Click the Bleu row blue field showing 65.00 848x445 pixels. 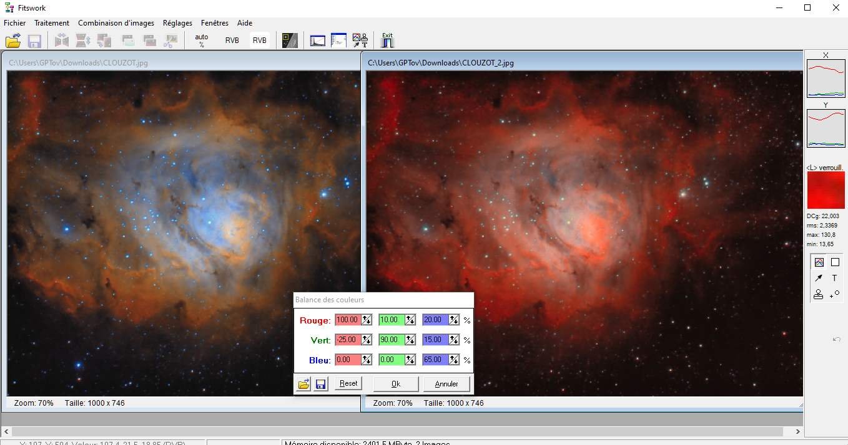coord(435,360)
